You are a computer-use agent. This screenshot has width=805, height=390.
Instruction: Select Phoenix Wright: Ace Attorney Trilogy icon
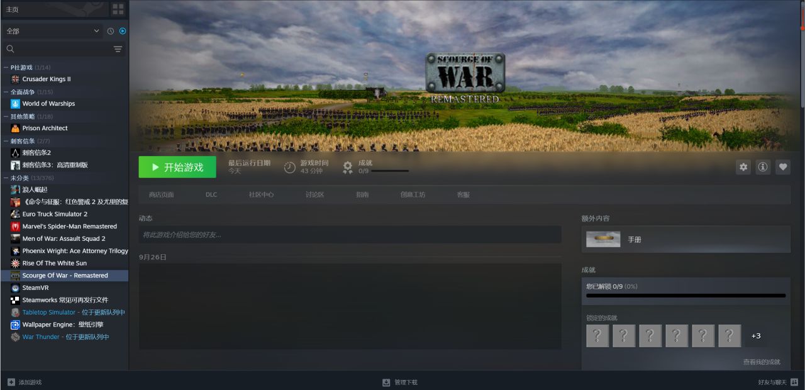(16, 251)
